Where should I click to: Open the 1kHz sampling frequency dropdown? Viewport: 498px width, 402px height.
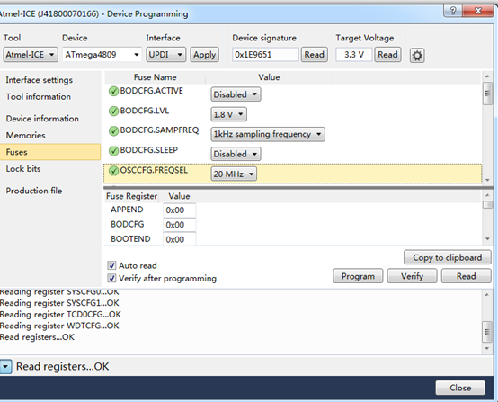268,134
